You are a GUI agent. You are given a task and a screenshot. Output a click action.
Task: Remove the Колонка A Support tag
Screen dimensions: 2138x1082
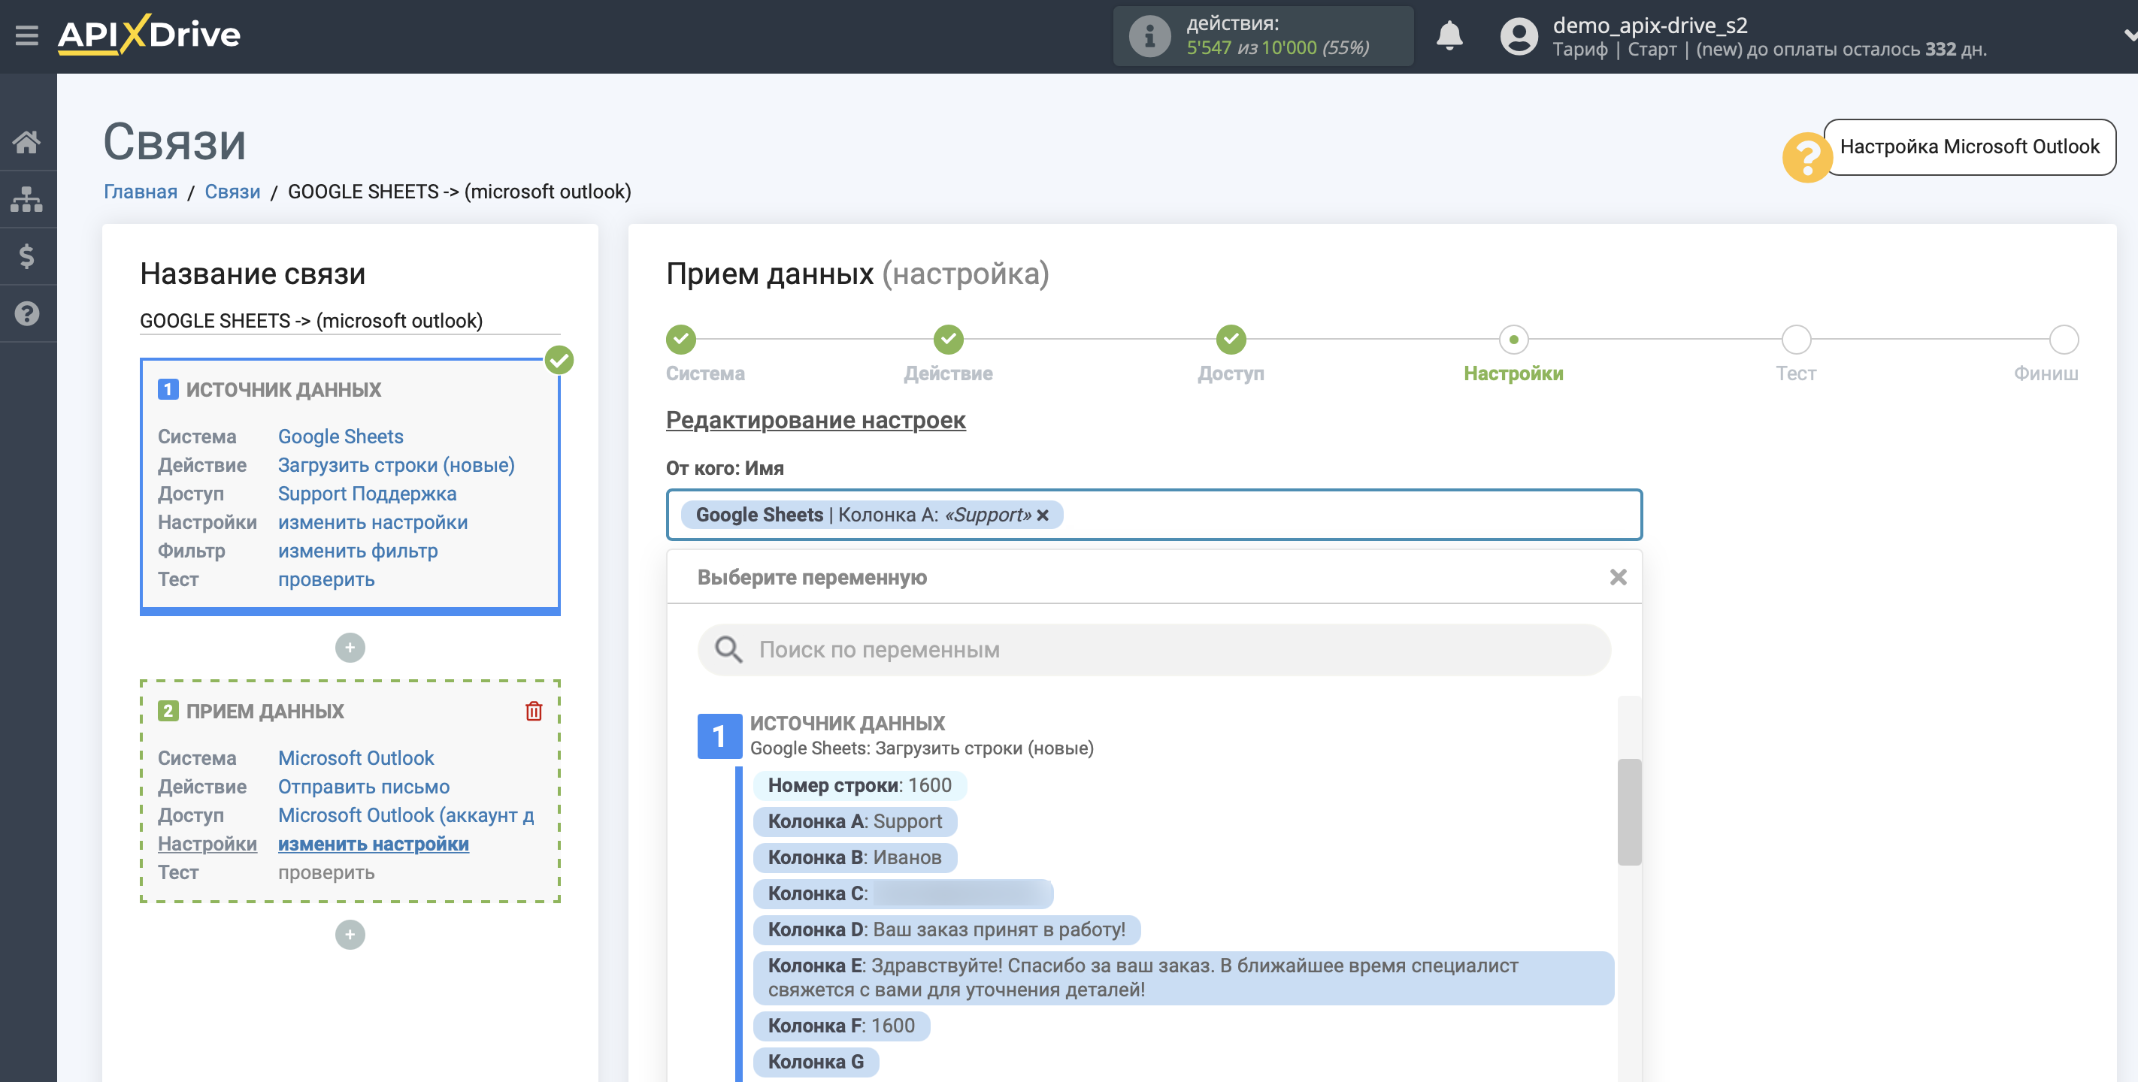click(1043, 515)
